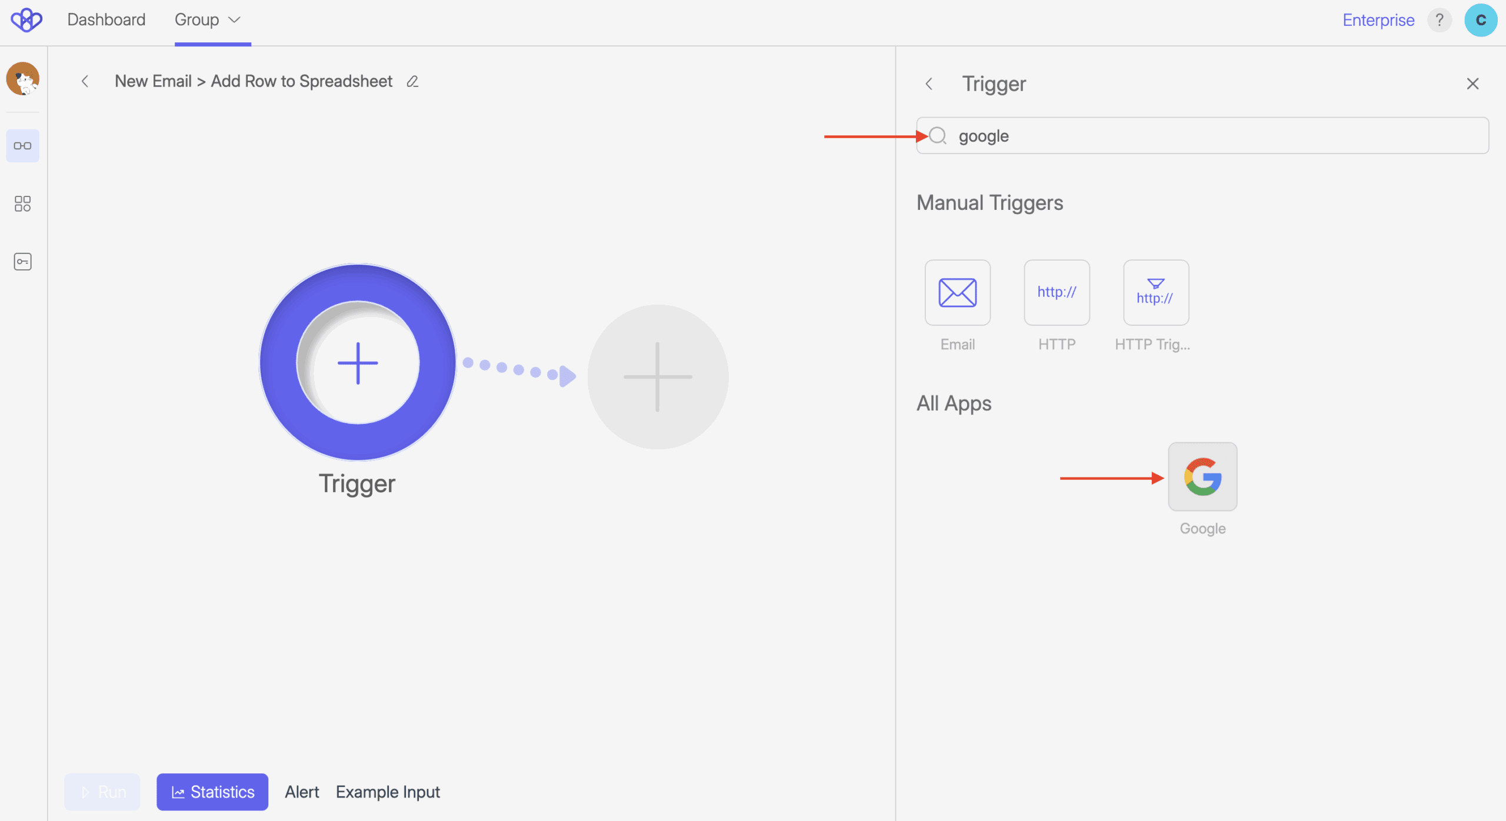
Task: Click the app logo in top-left corner
Action: [26, 20]
